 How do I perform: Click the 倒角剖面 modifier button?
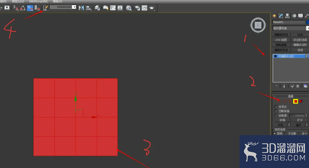click(x=281, y=45)
